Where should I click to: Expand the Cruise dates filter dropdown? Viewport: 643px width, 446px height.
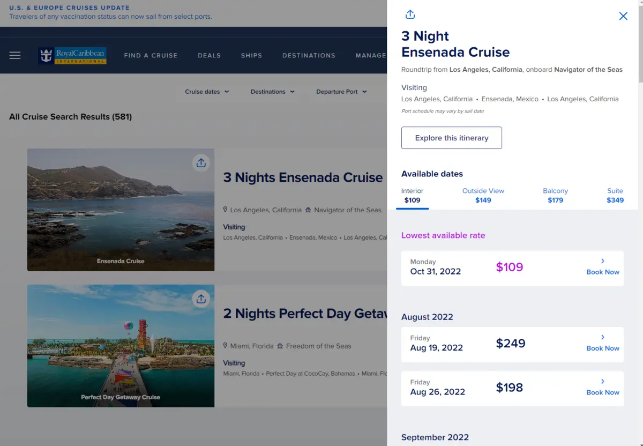coord(207,92)
